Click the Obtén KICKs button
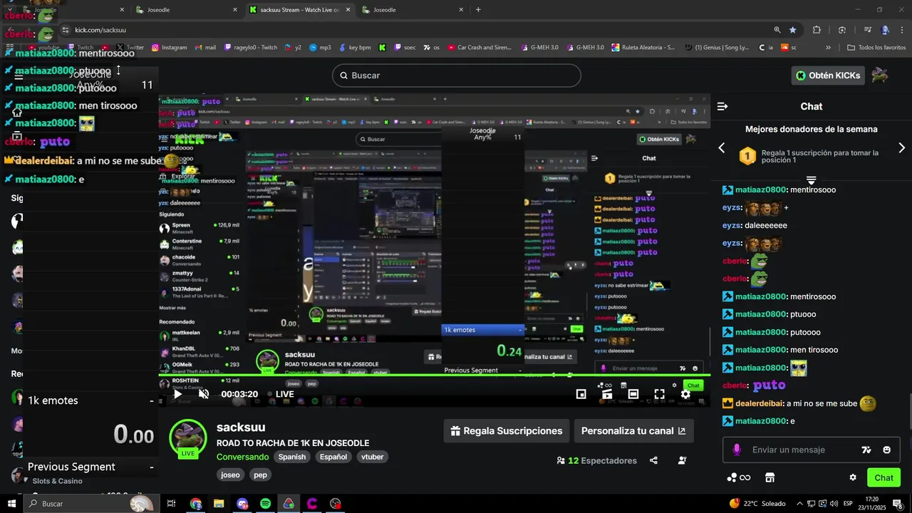 [828, 76]
